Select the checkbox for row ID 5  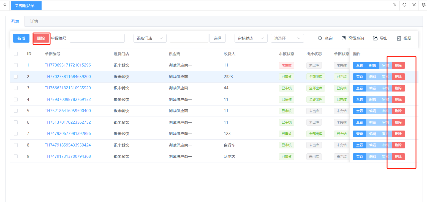16,111
